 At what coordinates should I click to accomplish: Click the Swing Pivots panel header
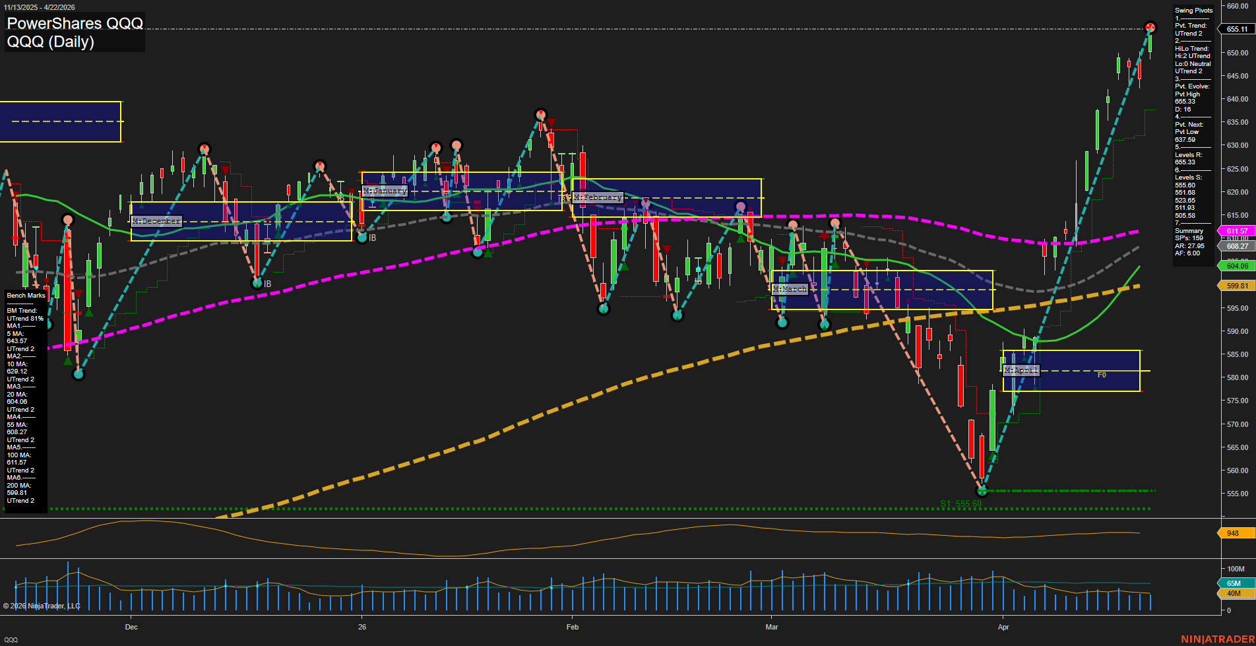click(x=1193, y=10)
